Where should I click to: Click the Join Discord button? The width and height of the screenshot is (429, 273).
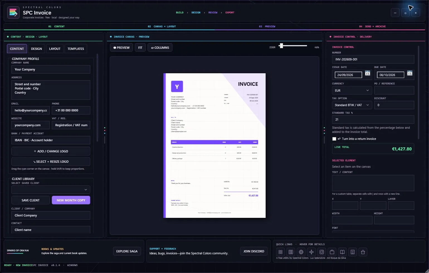[x=254, y=251]
